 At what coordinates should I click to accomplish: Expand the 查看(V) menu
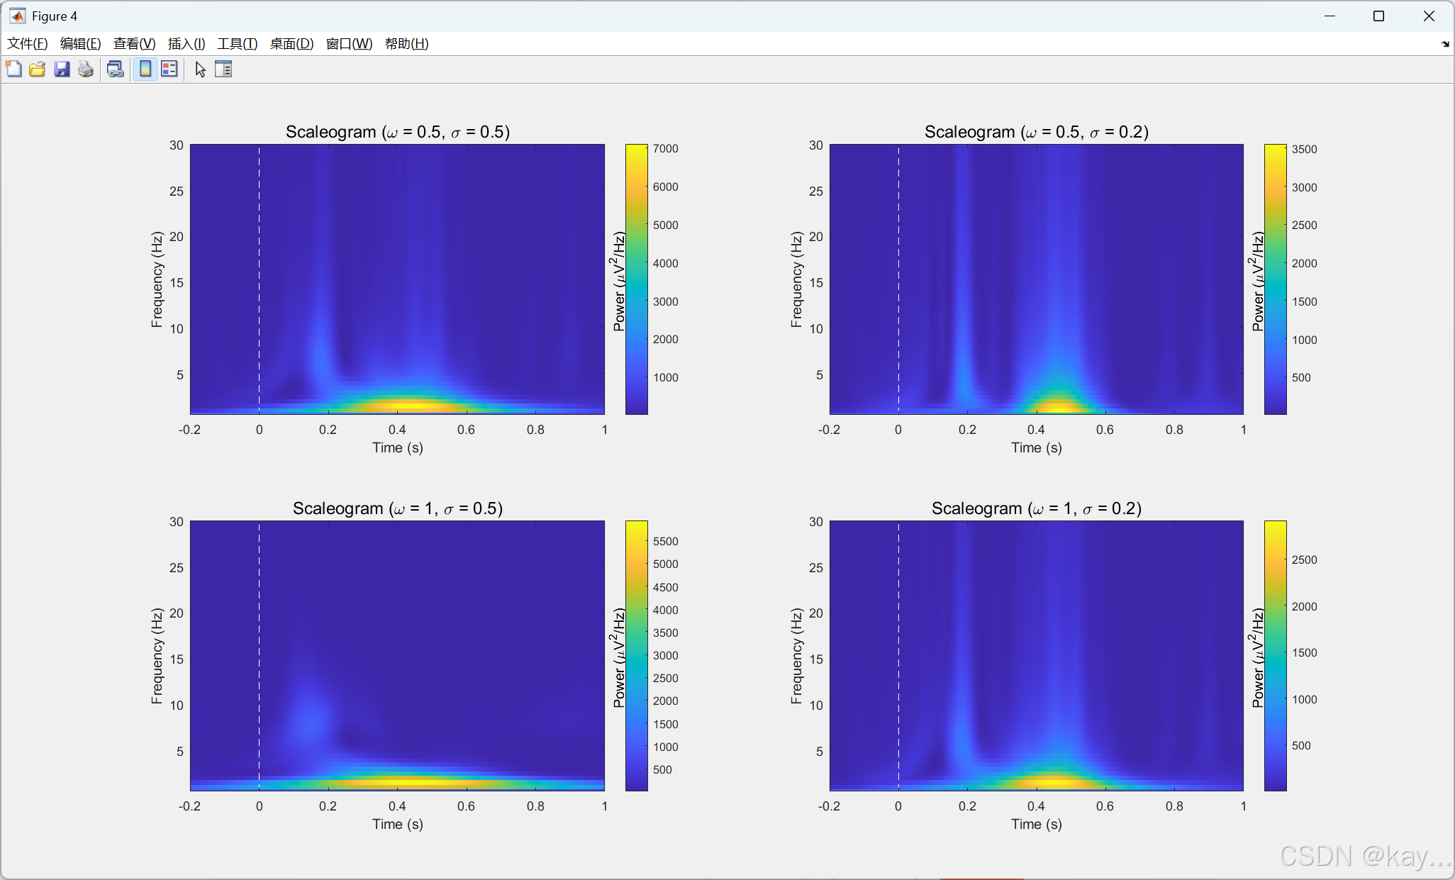point(134,44)
